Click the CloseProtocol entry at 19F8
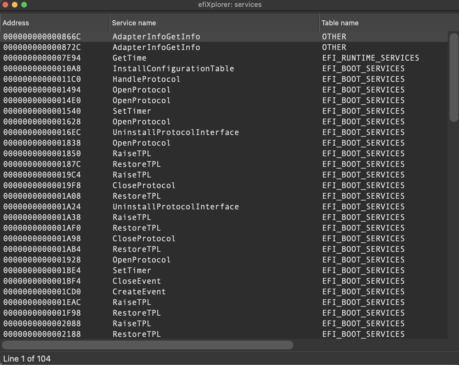The image size is (459, 365). 144,185
